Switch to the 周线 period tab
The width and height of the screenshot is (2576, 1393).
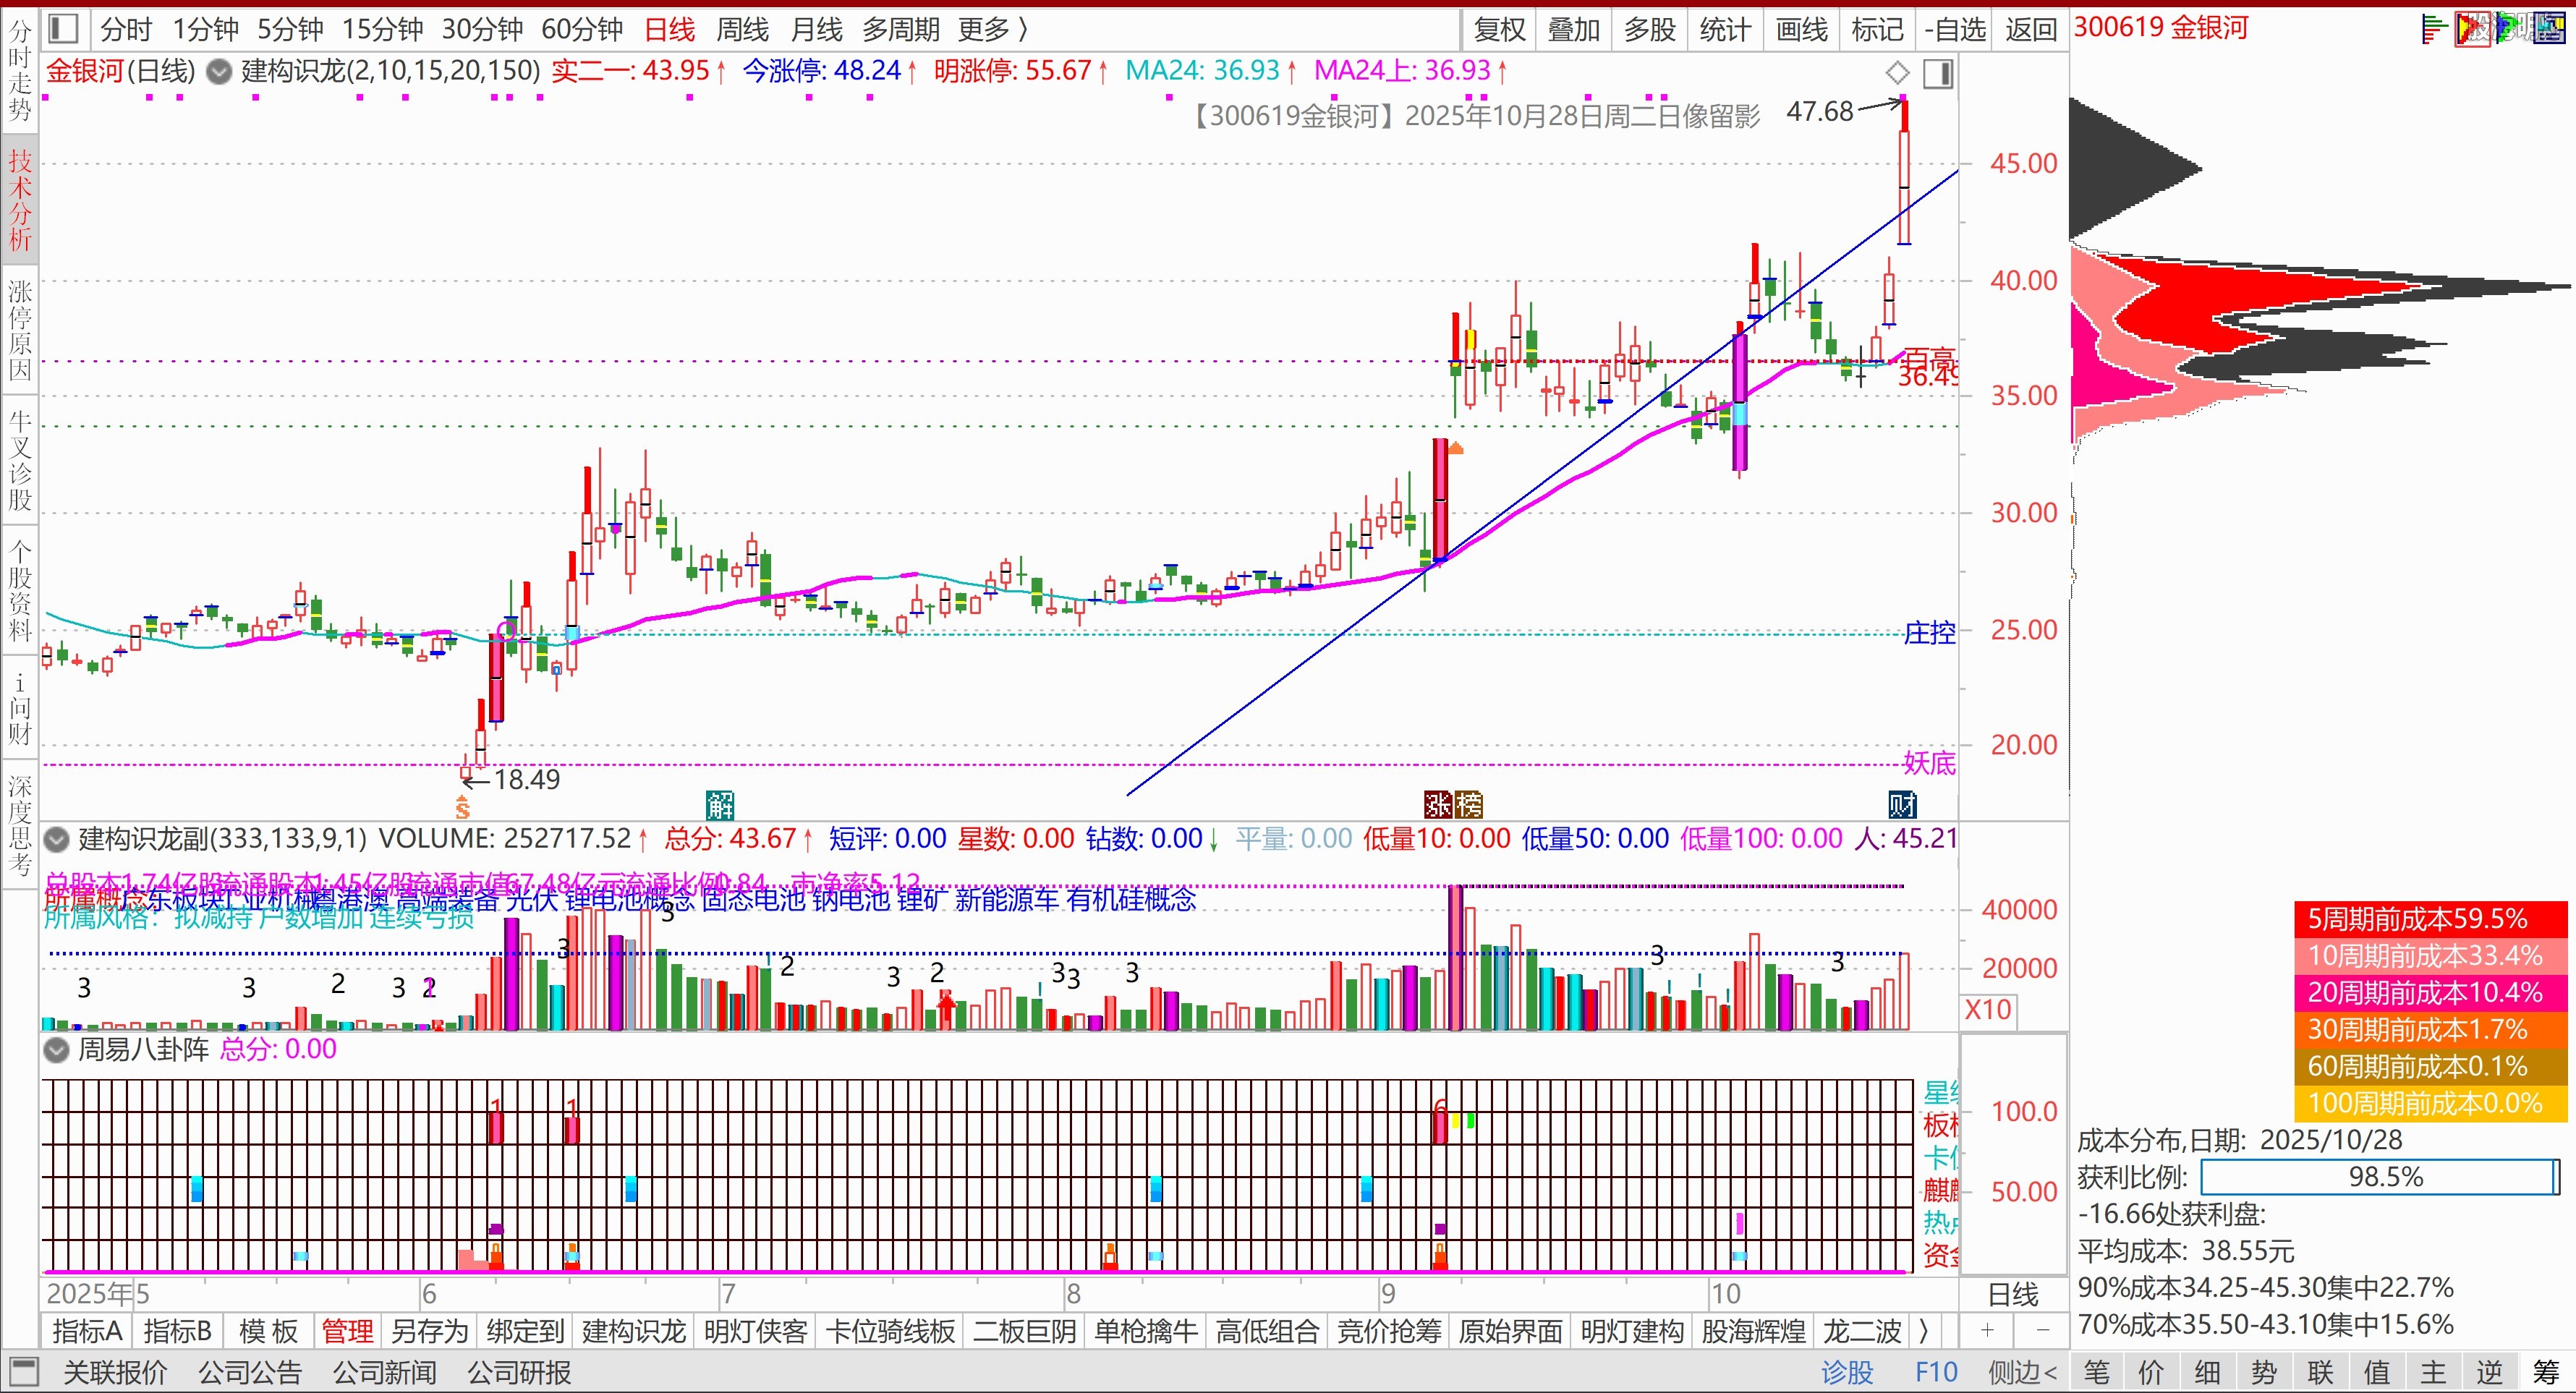pos(742,29)
